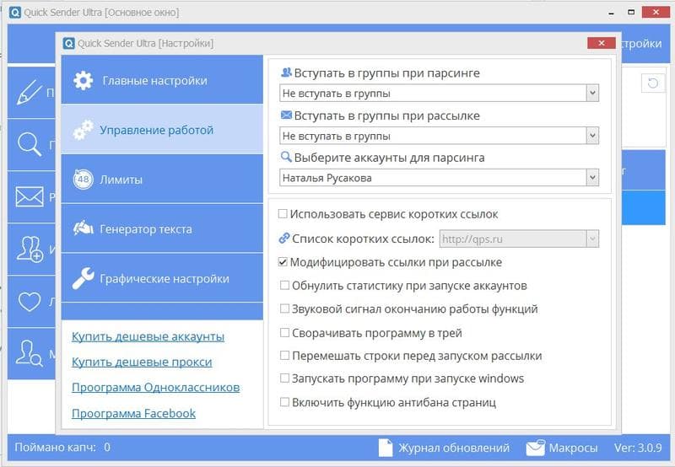Click the user search icon in main window sidebar
This screenshot has height=467, width=675.
[30, 353]
